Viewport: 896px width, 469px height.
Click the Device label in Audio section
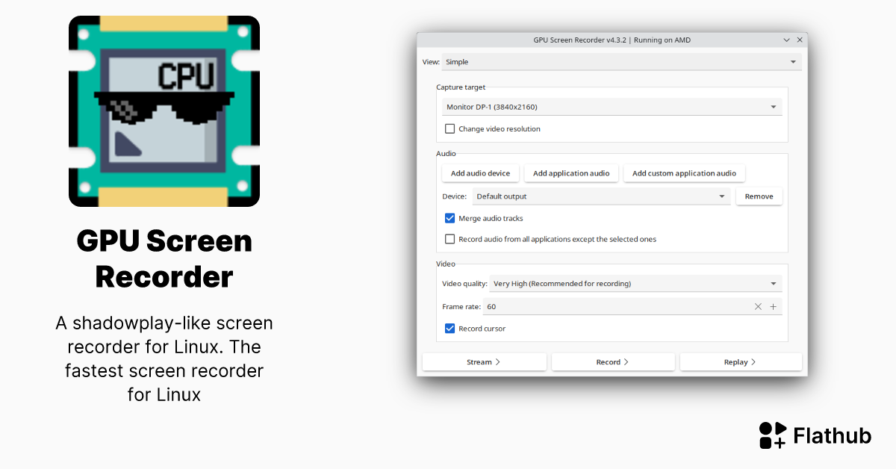pyautogui.click(x=455, y=196)
